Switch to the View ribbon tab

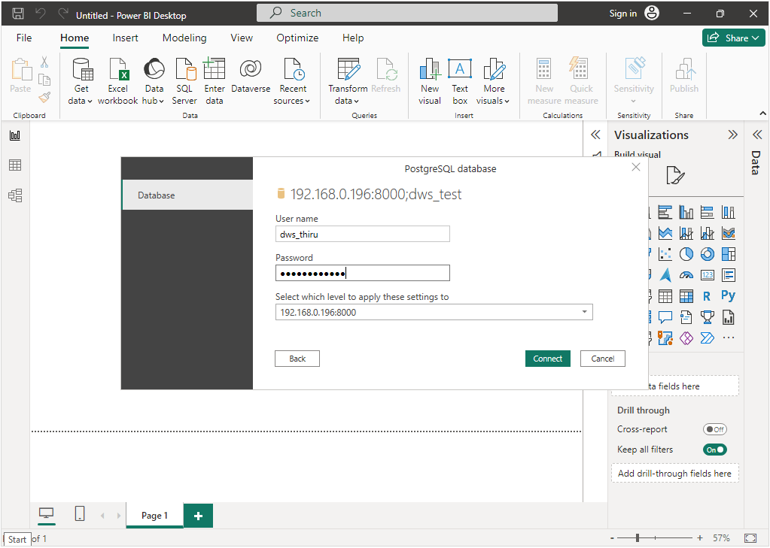tap(242, 38)
